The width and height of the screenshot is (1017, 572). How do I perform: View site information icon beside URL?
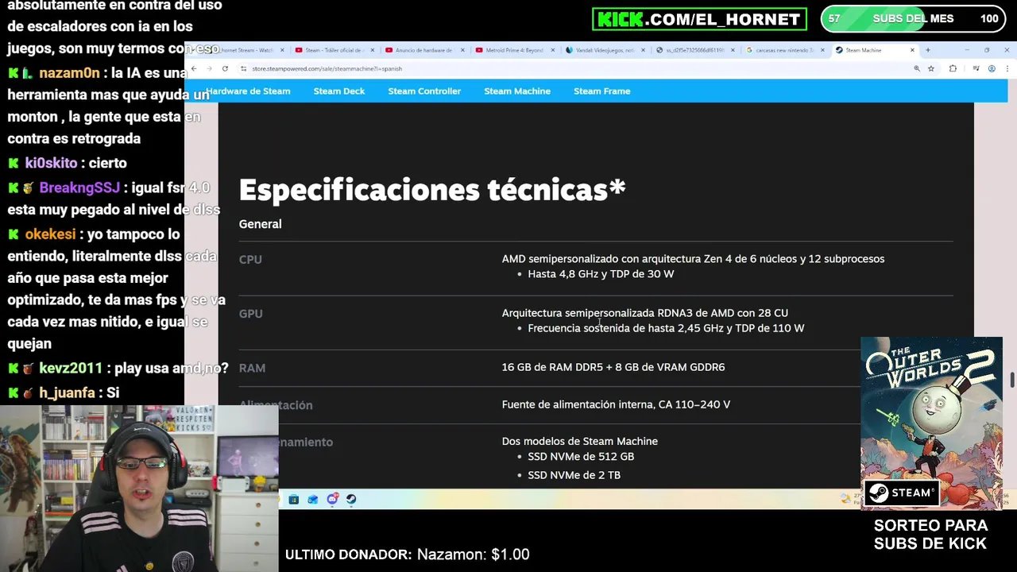coord(243,68)
